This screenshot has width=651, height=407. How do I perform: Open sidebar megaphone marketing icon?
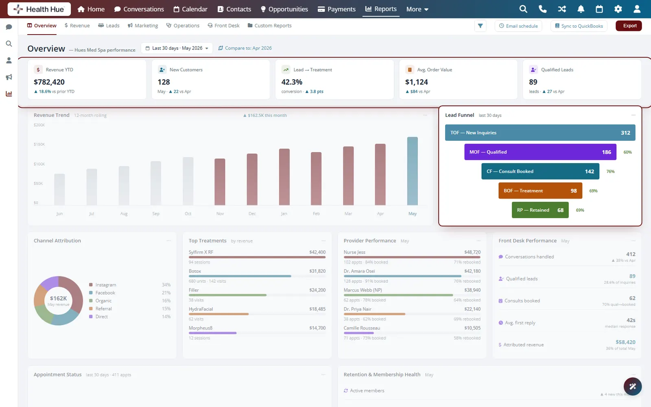click(9, 77)
